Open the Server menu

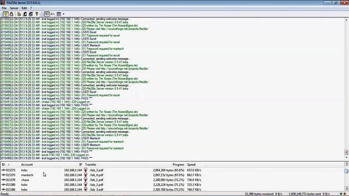(x=14, y=8)
